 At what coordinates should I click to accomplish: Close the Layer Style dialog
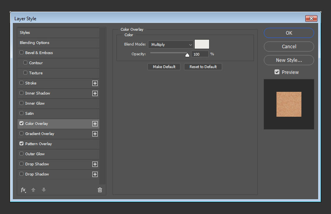click(x=311, y=19)
